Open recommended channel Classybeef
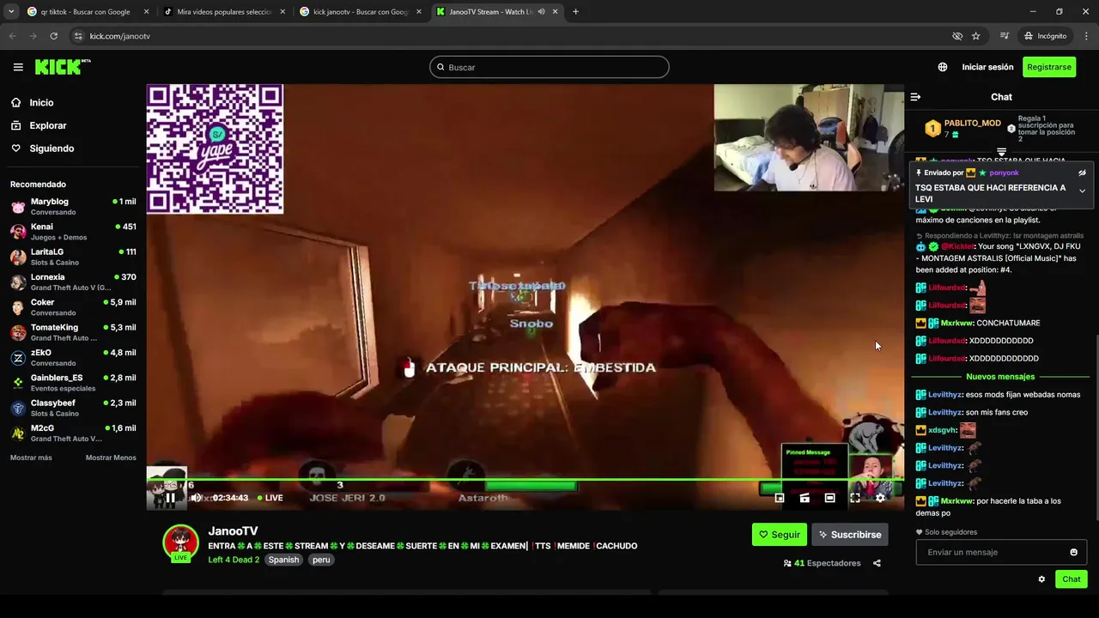The height and width of the screenshot is (618, 1099). tap(73, 408)
